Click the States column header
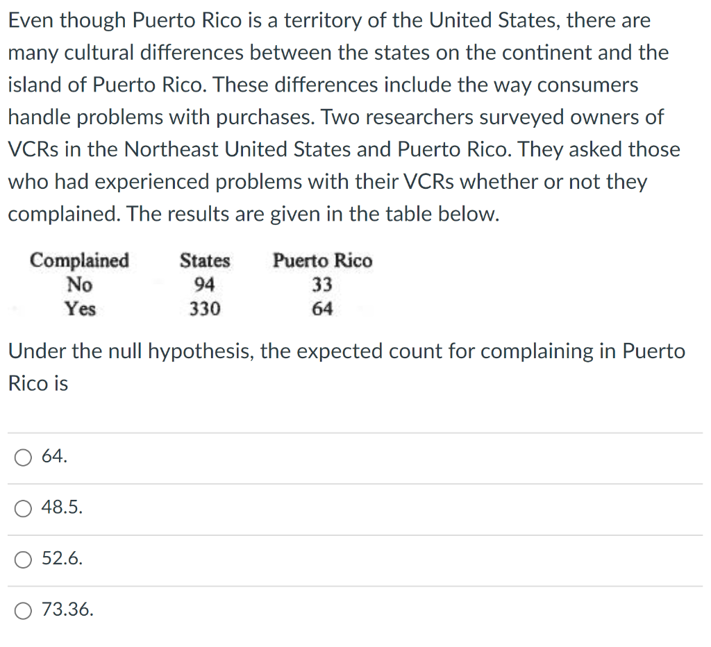The image size is (711, 647). coord(205,261)
